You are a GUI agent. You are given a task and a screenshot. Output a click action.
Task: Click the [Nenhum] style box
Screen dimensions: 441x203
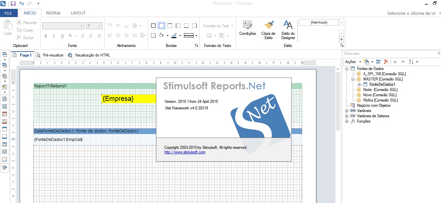(319, 22)
